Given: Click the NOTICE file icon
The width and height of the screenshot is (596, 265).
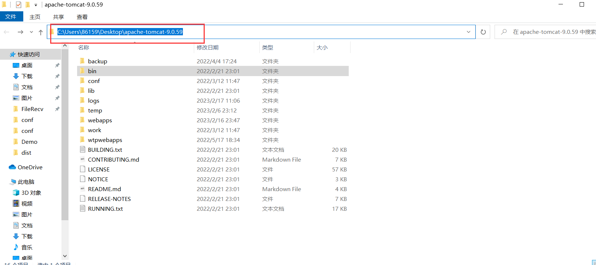Looking at the screenshot, I should coord(83,179).
